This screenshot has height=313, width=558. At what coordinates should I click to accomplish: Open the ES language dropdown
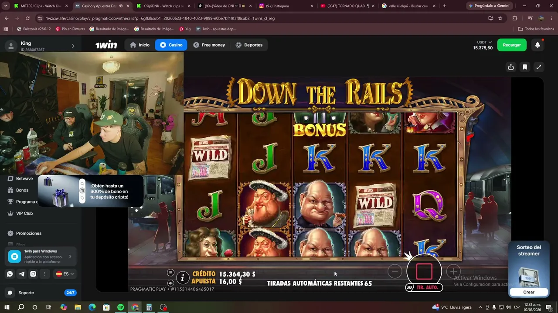pyautogui.click(x=65, y=274)
